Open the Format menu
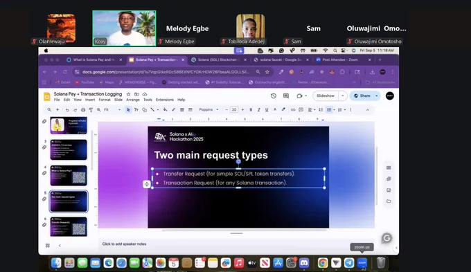This screenshot has width=471, height=272. [x=105, y=100]
